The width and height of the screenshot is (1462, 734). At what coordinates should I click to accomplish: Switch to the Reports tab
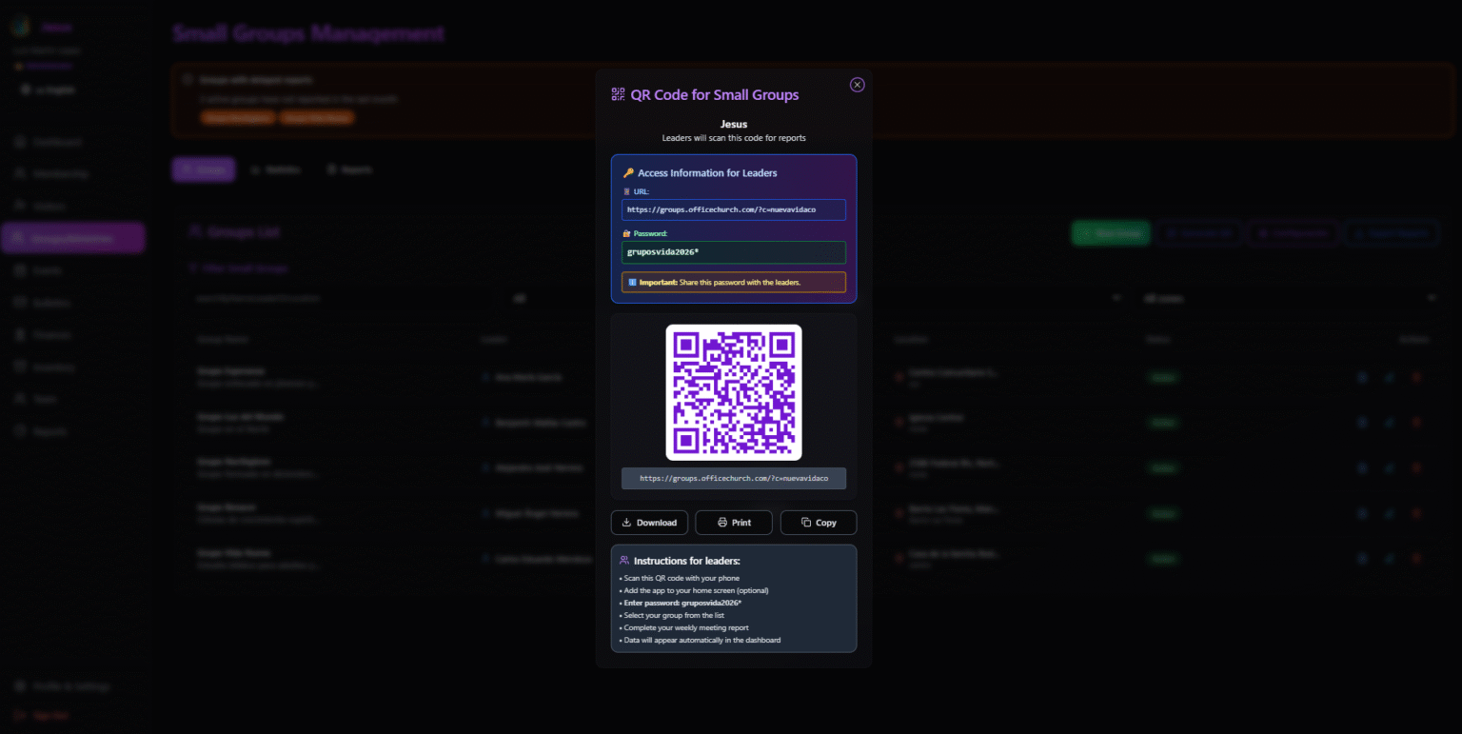pos(349,169)
